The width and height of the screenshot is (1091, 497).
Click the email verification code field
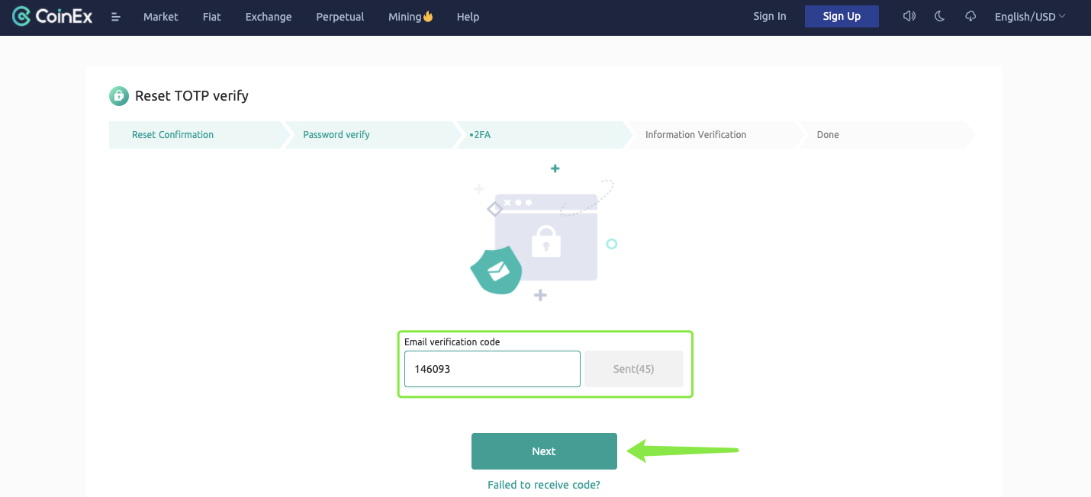[492, 369]
